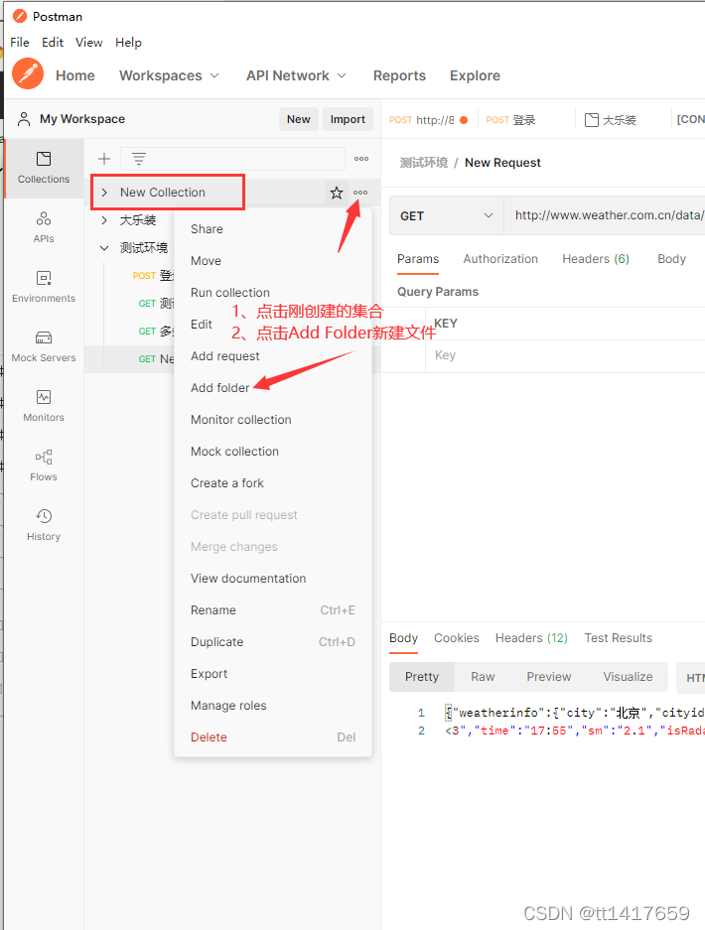705x930 pixels.
Task: Open the response Headers (12) tab
Action: tap(531, 637)
